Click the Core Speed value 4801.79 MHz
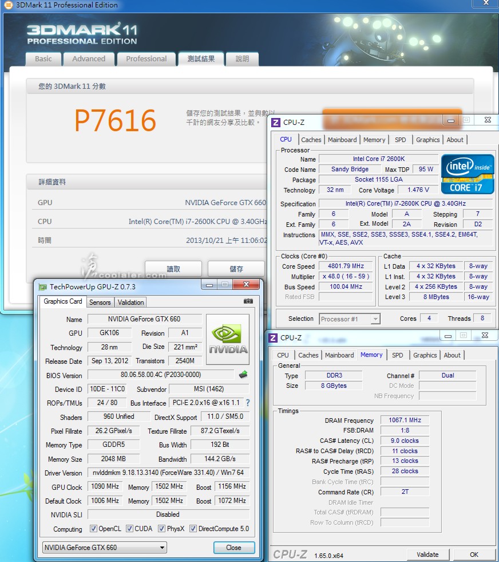The height and width of the screenshot is (562, 499). point(346,266)
